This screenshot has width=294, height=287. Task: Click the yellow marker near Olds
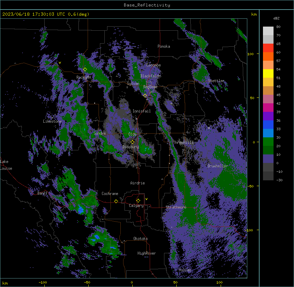132,142
